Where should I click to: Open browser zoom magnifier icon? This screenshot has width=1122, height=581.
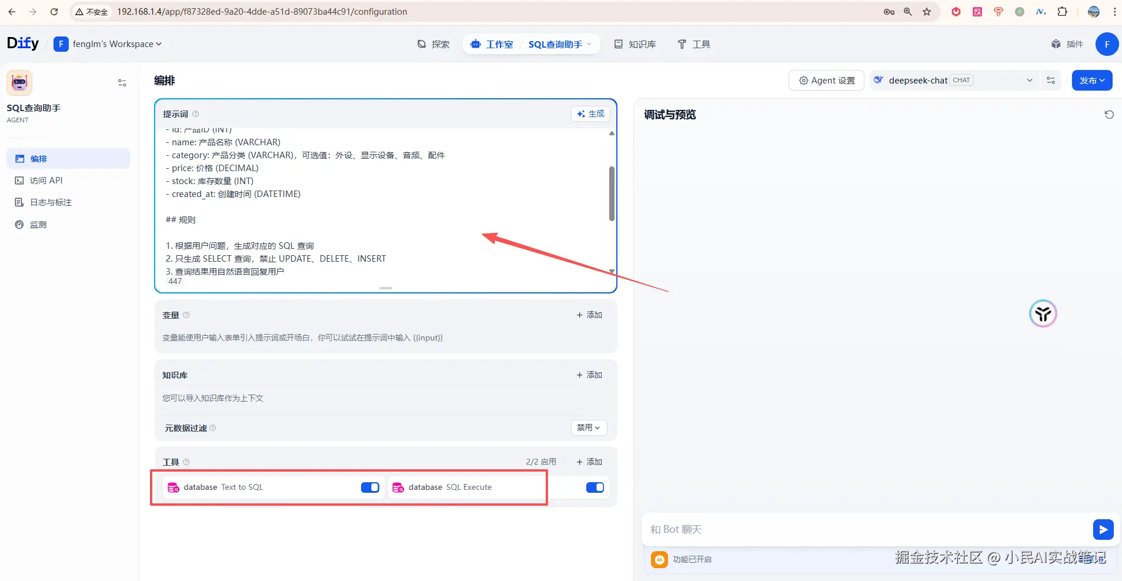[908, 12]
